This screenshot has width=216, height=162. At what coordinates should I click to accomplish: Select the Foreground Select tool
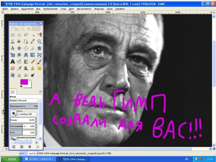pos(19,41)
